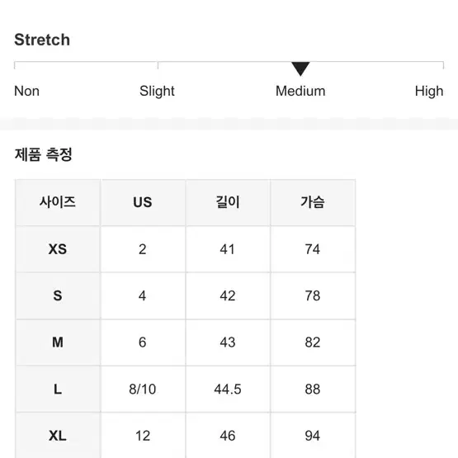This screenshot has height=458, width=458.
Task: Click the High stretch label
Action: pos(429,92)
